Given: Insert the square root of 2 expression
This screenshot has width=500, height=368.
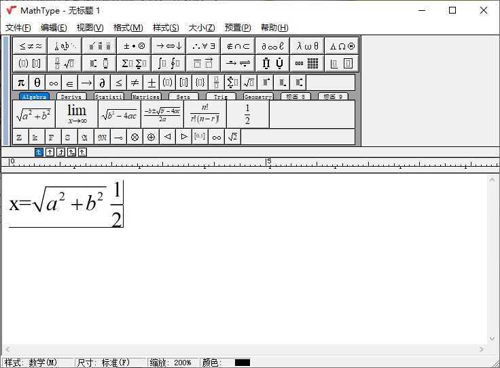Looking at the screenshot, I should [232, 137].
